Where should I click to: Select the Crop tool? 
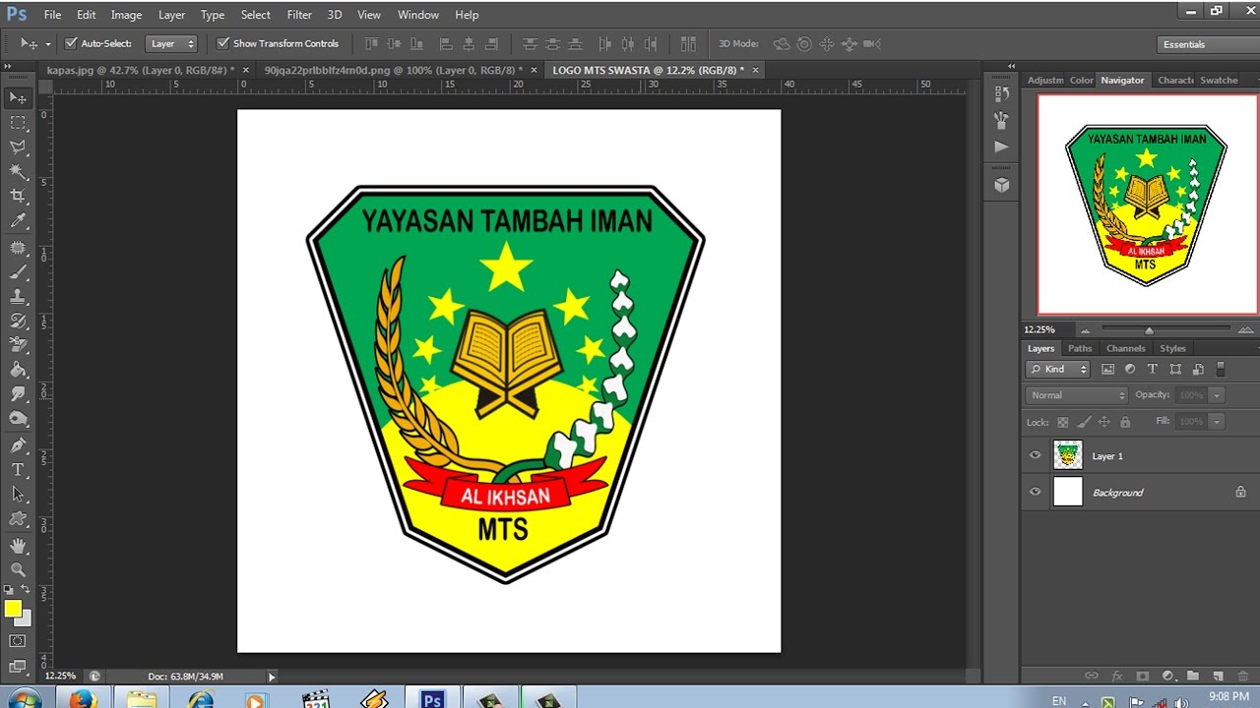point(18,197)
